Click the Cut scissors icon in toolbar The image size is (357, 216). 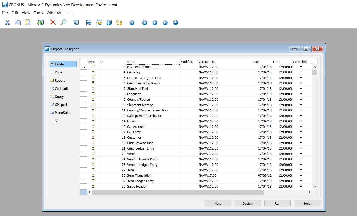point(7,23)
